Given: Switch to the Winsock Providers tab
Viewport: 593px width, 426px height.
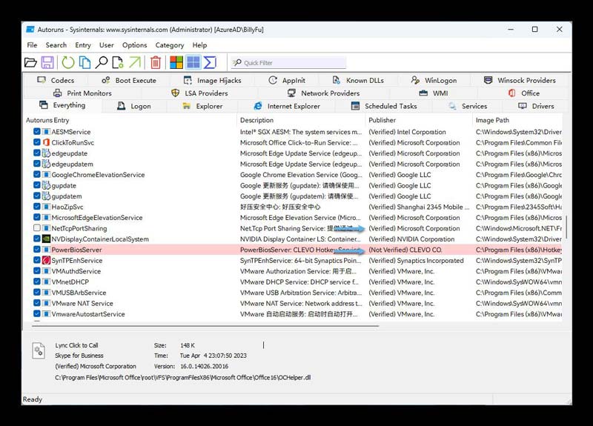Looking at the screenshot, I should point(520,81).
